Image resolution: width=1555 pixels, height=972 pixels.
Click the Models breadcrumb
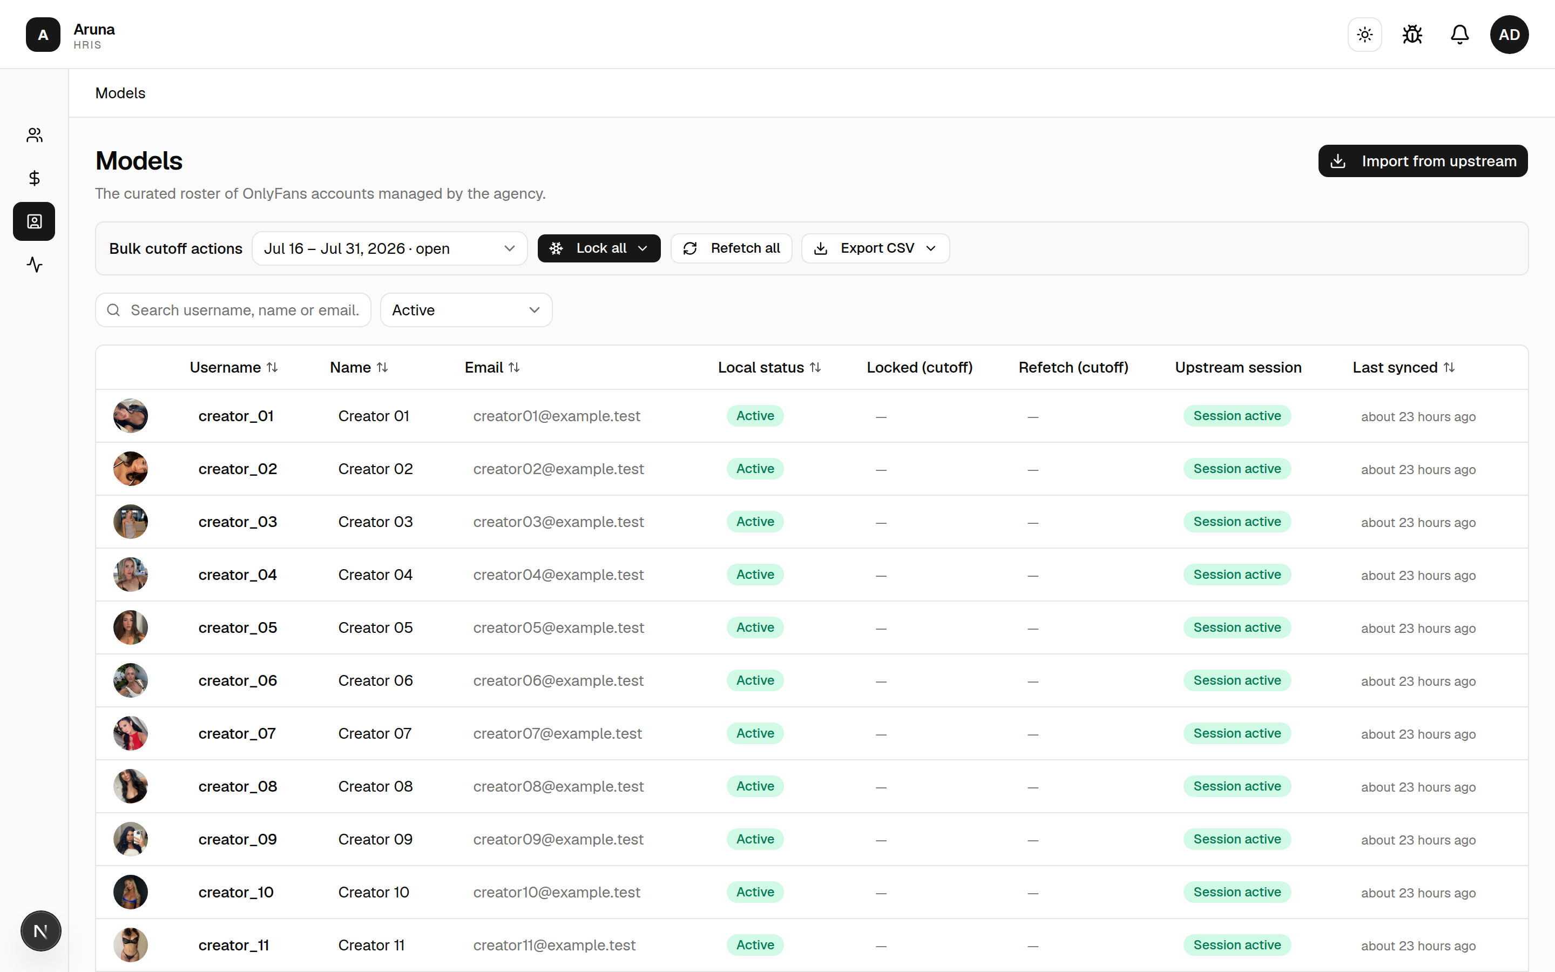tap(120, 93)
